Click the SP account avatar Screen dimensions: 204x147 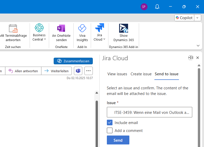pyautogui.click(x=144, y=7)
